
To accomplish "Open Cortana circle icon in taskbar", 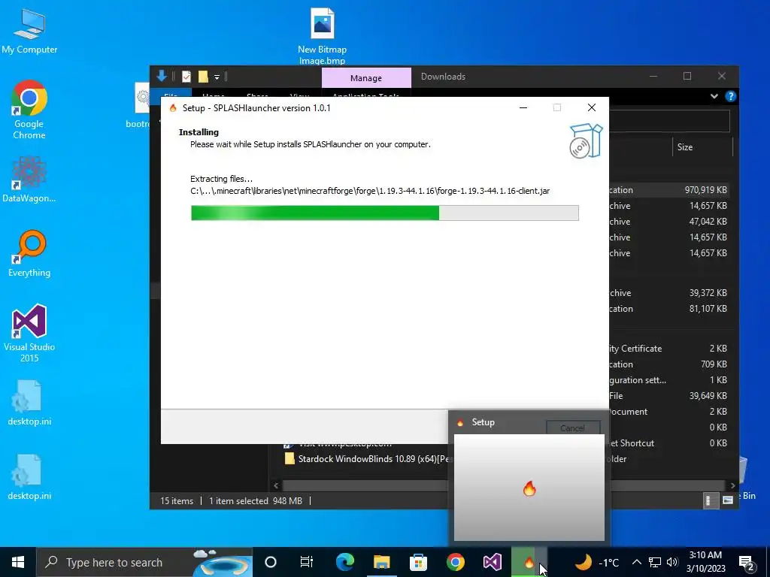I will point(271,562).
